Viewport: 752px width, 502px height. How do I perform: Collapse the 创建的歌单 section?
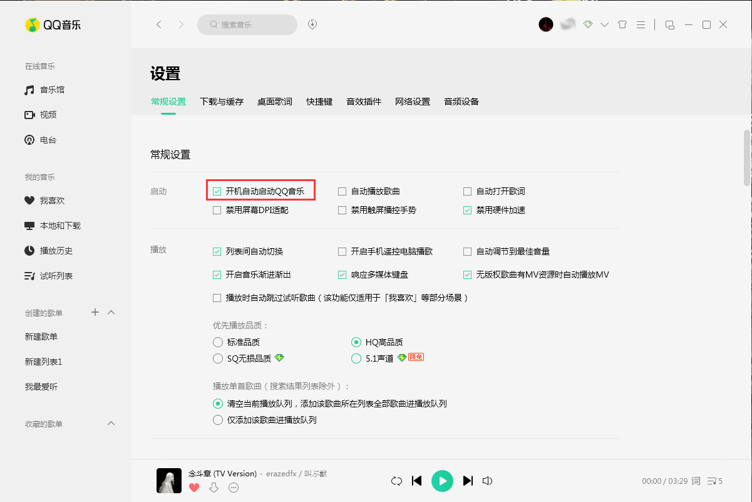click(111, 311)
